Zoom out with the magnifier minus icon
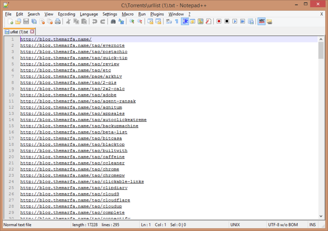 (140, 21)
